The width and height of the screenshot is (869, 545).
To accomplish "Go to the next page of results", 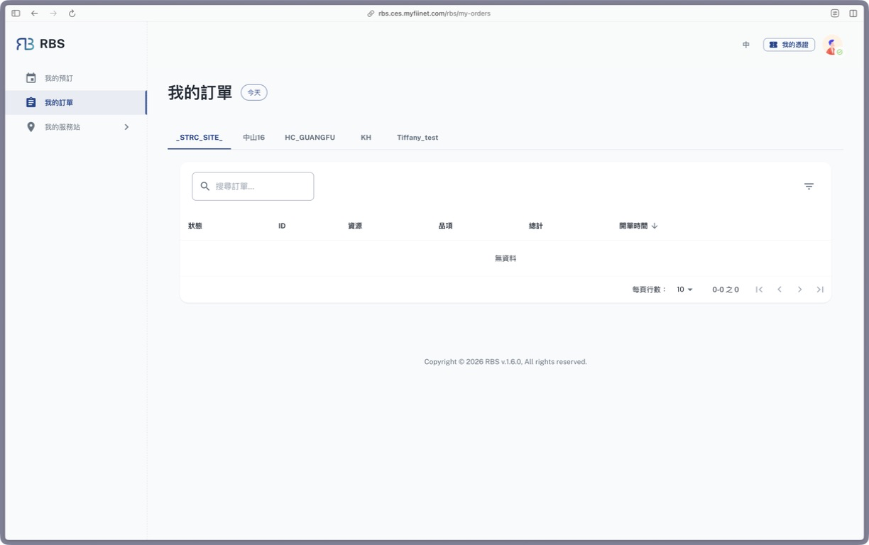I will coord(799,290).
